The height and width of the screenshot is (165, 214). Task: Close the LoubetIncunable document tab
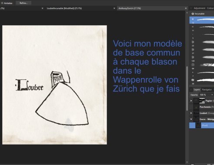(114, 8)
